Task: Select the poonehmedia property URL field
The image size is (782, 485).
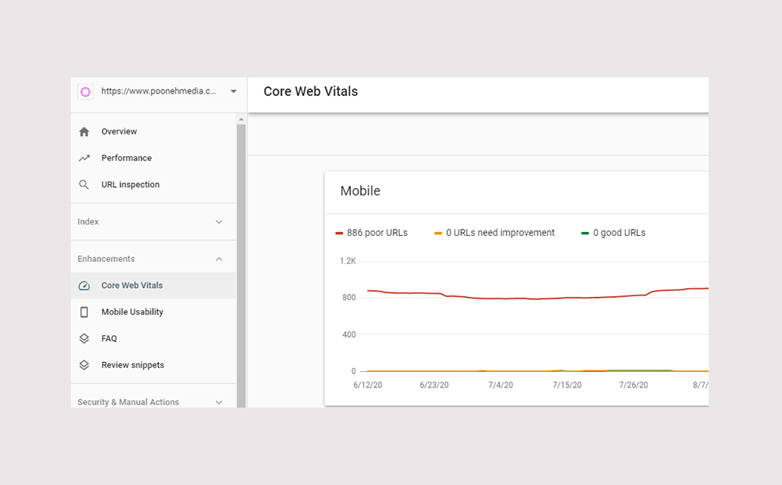Action: click(x=159, y=91)
